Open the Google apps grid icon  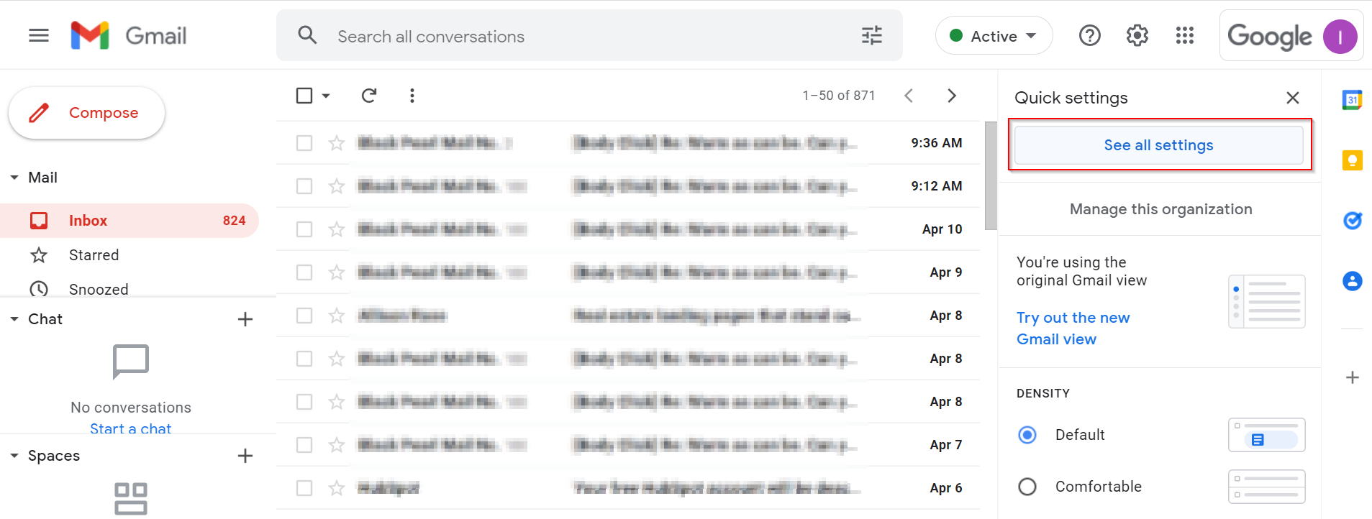pyautogui.click(x=1184, y=35)
